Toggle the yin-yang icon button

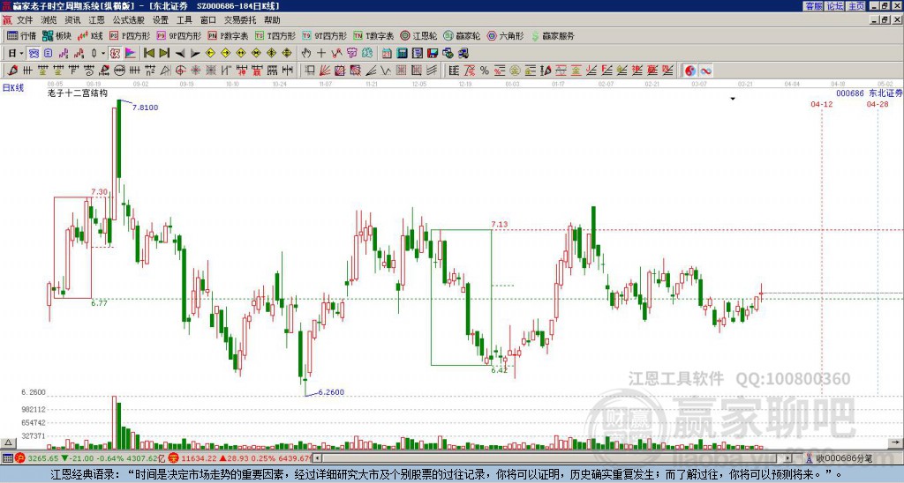pos(690,71)
